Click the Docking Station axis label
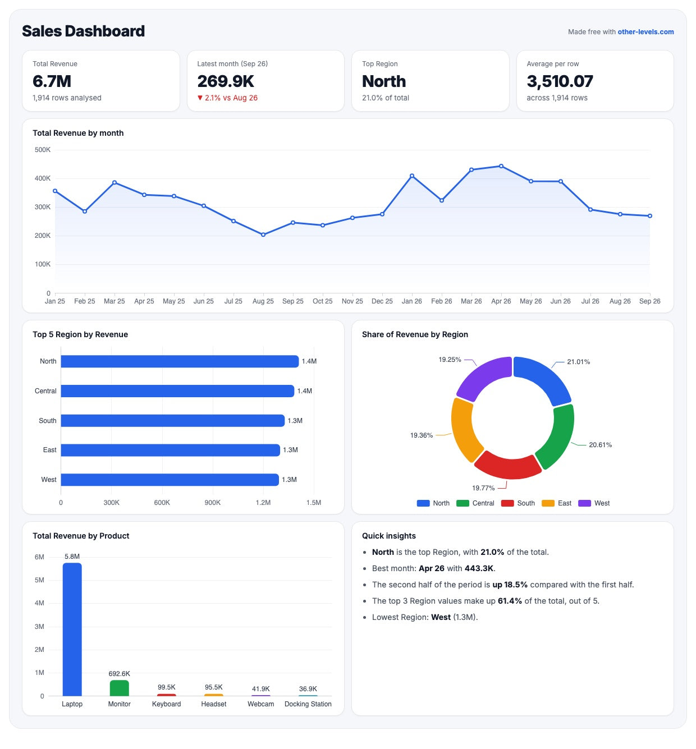This screenshot has width=696, height=749. coord(308,704)
